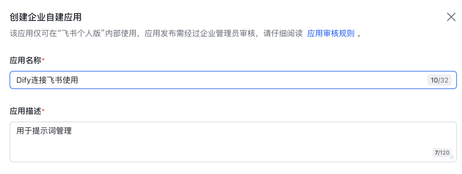Close the 创建企业自建应用 dialog
The image size is (462, 174).
tap(451, 17)
